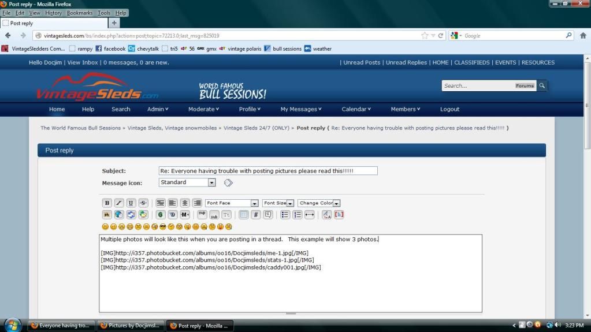Image resolution: width=591 pixels, height=332 pixels.
Task: Click into the Subject text field
Action: click(268, 171)
